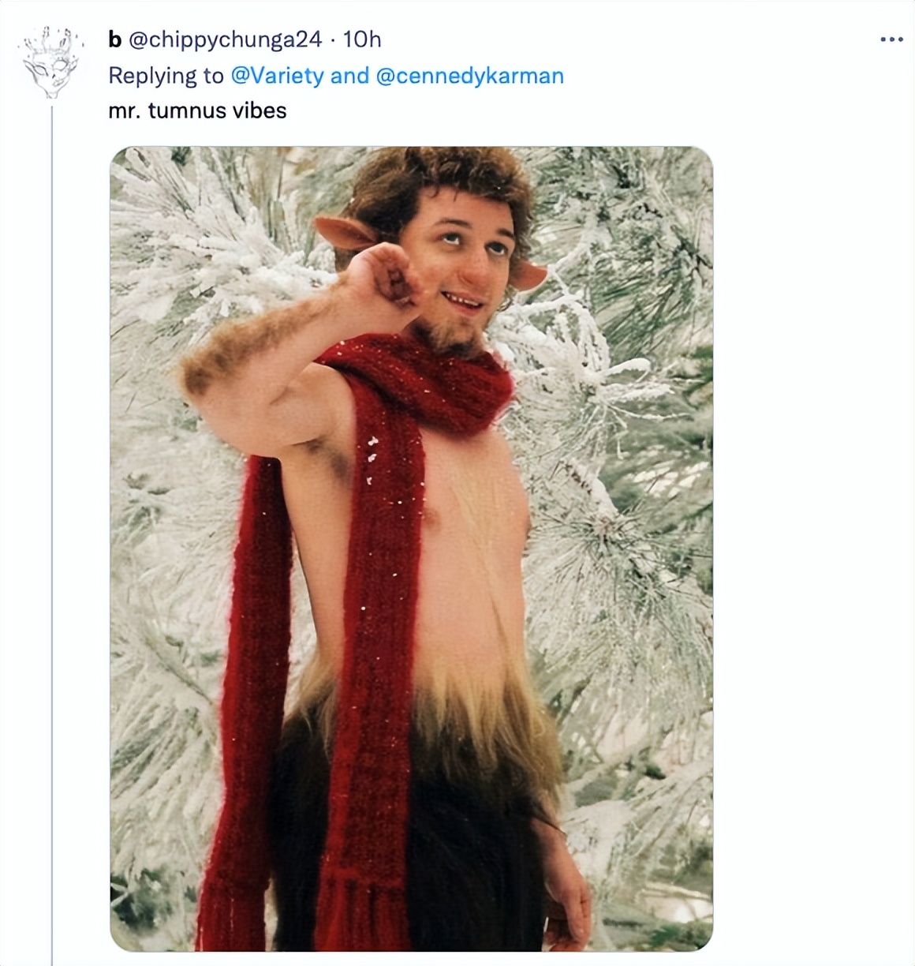Click the "Replying to" label
Screen dimensions: 915x966
(166, 76)
